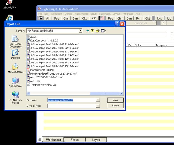
Task: Select JHS LW import Draft 2012-10-06 12-49-20.esf
Action: tap(53, 59)
